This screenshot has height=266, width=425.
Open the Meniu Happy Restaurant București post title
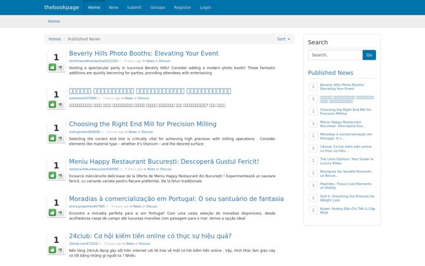tap(164, 161)
